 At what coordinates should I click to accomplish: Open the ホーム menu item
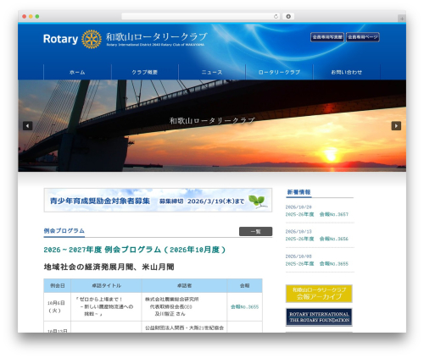click(77, 72)
